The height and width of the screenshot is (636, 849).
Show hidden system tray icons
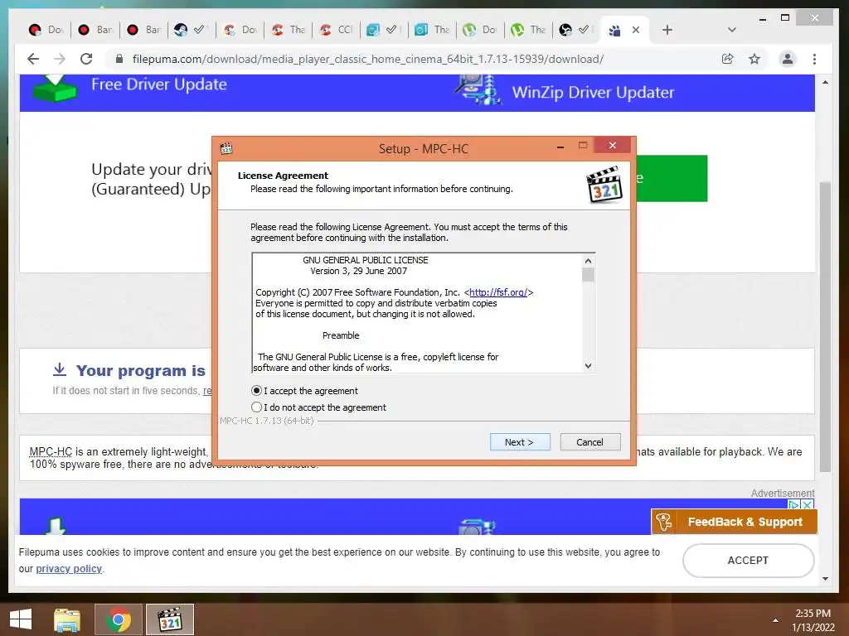[775, 620]
